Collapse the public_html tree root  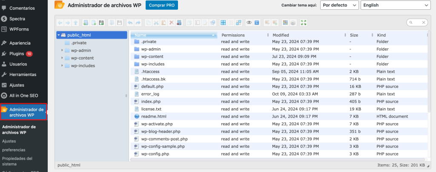[x=58, y=35]
